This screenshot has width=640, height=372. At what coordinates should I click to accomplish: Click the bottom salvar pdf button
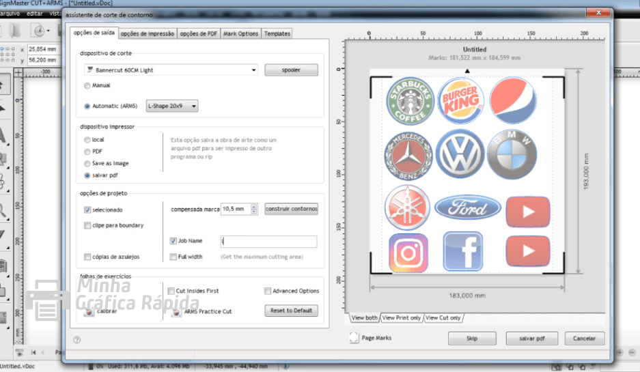pyautogui.click(x=532, y=339)
